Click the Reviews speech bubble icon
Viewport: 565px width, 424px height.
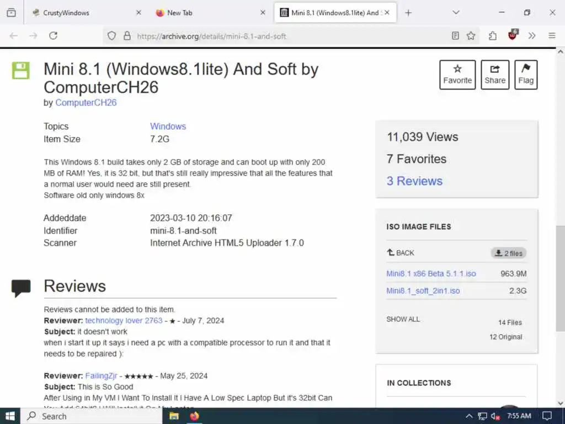[21, 288]
